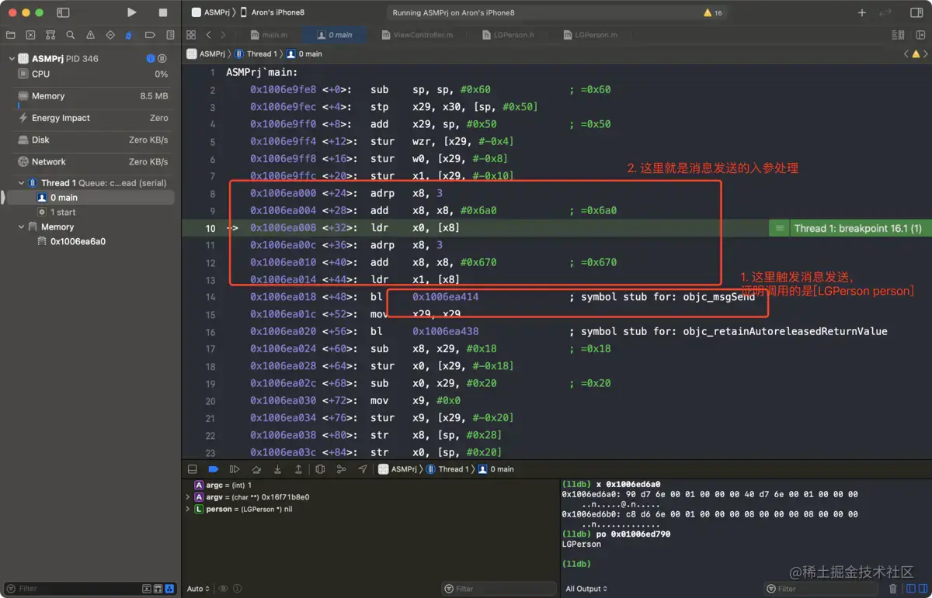Open the test navigator diamond icon
Viewport: 932px width, 598px height.
click(x=110, y=35)
